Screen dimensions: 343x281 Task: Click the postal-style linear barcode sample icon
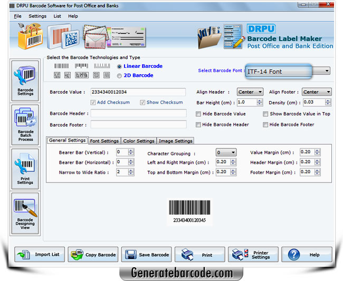(102, 66)
